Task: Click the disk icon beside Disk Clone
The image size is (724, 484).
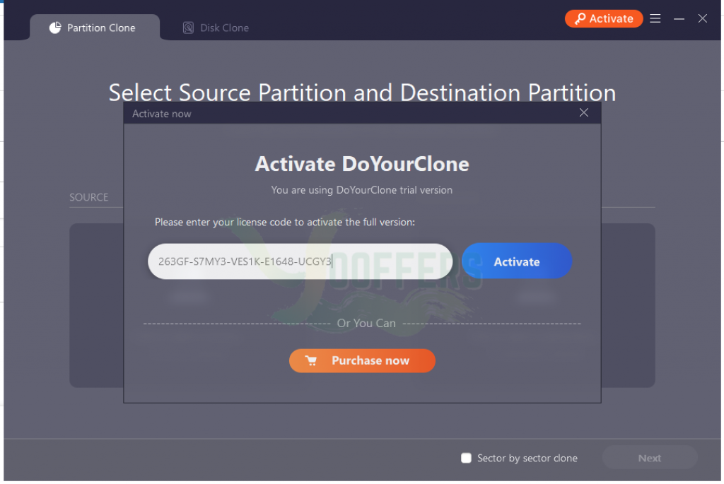Action: pos(188,28)
